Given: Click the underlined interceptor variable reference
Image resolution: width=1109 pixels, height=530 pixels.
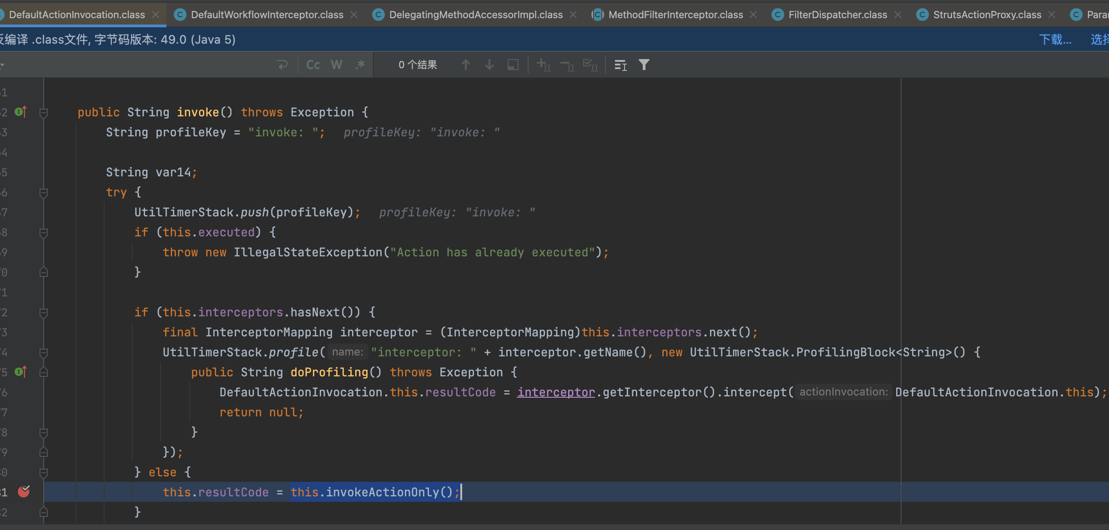Looking at the screenshot, I should 556,392.
